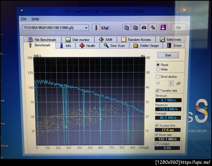This screenshot has height=166, width=212.
Task: Click inside the benchmark graph area
Action: pyautogui.click(x=89, y=101)
